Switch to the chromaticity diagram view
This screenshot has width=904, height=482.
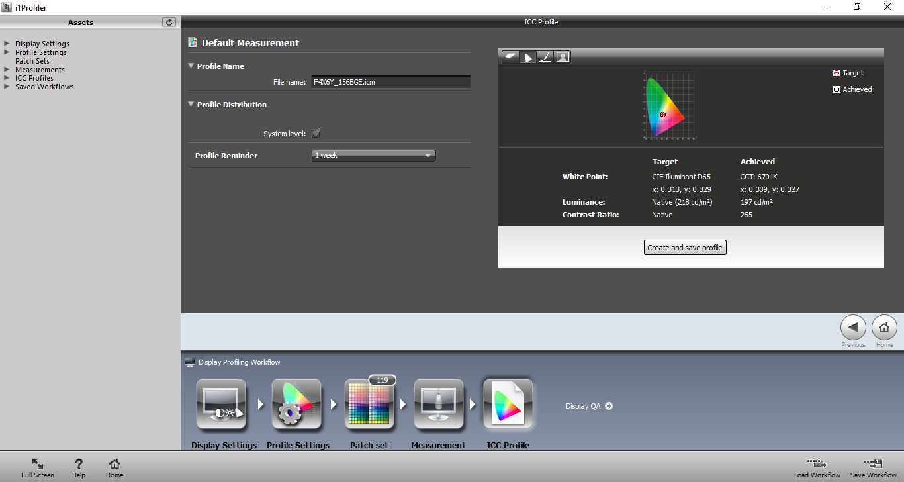pyautogui.click(x=528, y=57)
